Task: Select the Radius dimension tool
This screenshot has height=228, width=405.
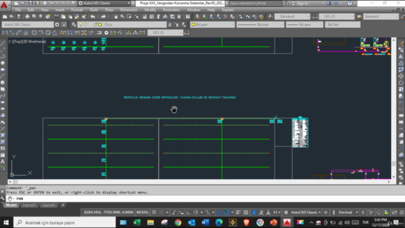Action: (x=34, y=32)
